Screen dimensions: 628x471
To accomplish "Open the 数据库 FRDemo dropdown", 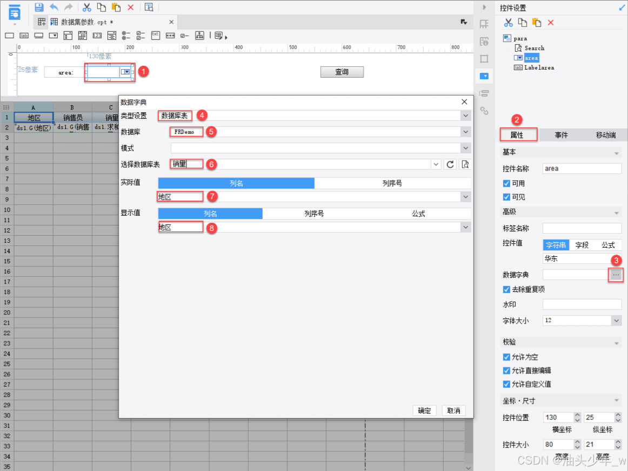I will pyautogui.click(x=465, y=132).
